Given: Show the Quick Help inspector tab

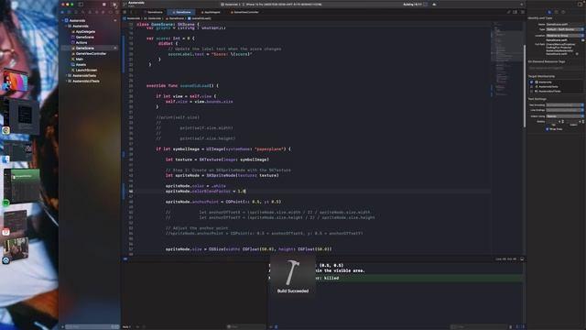Looking at the screenshot, I should (x=564, y=12).
